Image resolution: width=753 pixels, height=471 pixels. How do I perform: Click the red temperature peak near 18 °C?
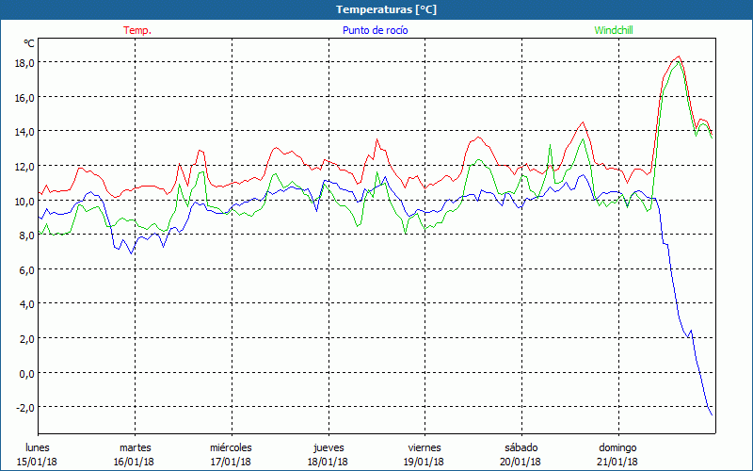pyautogui.click(x=678, y=57)
